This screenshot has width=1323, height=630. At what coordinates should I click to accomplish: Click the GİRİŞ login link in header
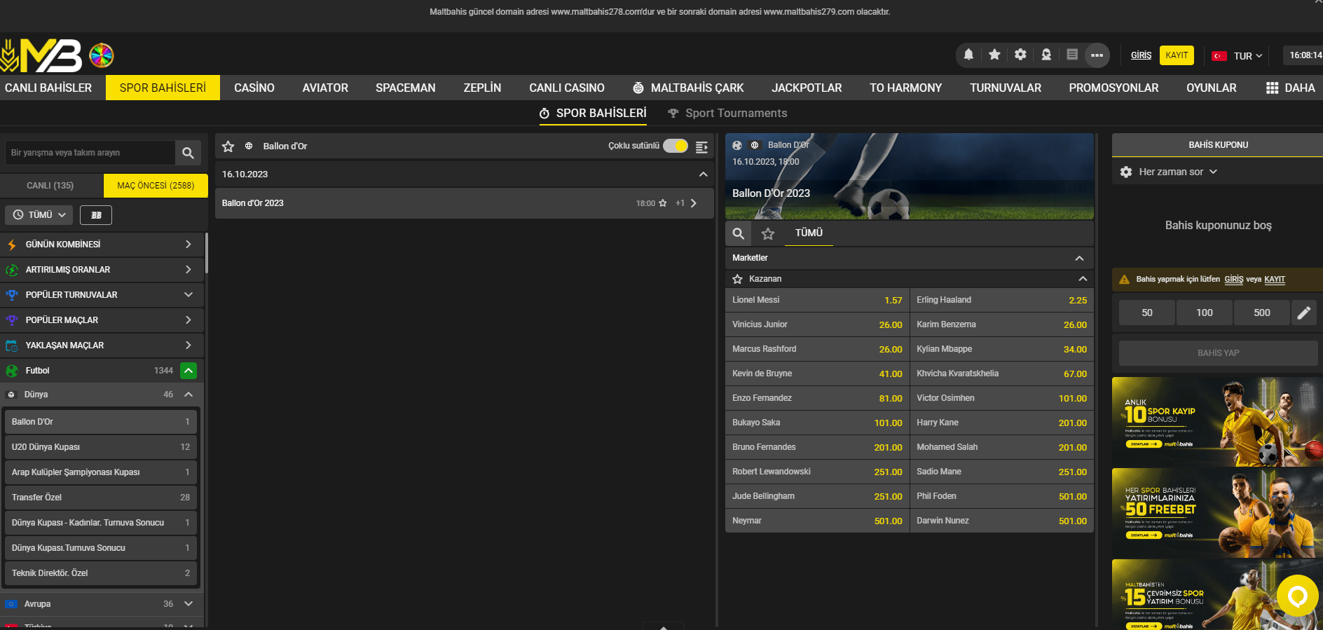click(x=1141, y=55)
